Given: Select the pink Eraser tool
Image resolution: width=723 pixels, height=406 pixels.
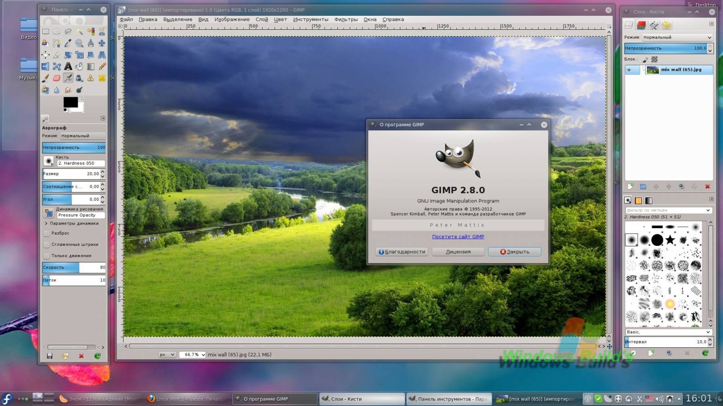Looking at the screenshot, I should (56, 78).
